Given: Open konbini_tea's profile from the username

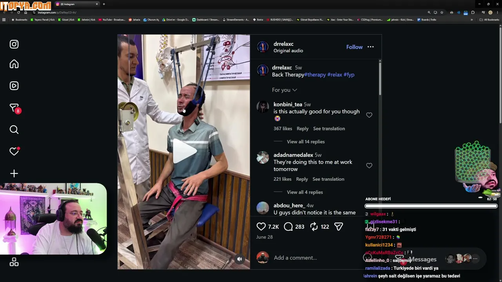Looking at the screenshot, I should (288, 105).
